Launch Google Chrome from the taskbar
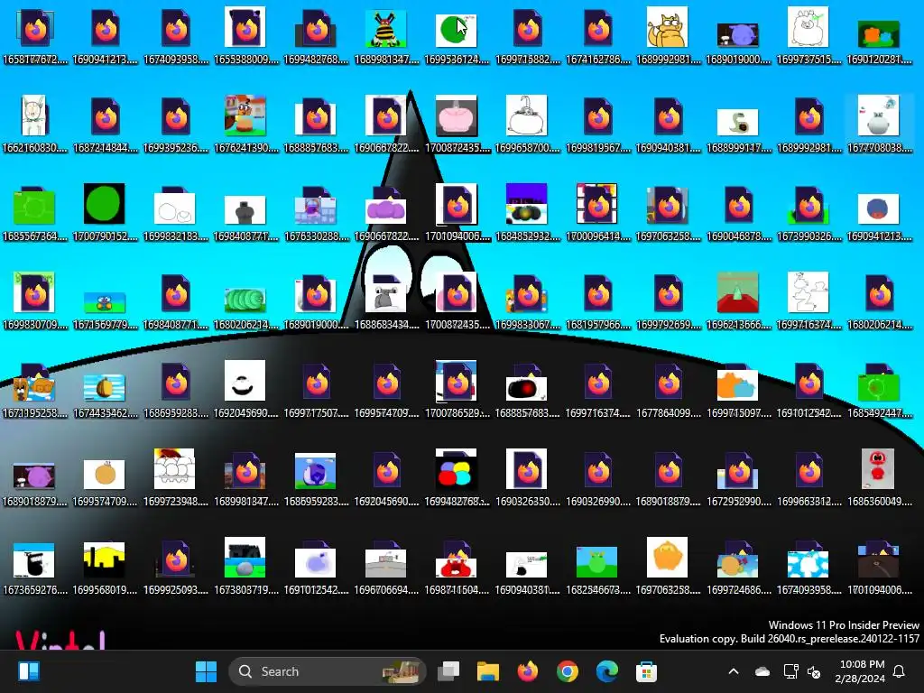This screenshot has width=924, height=693. pos(567,671)
